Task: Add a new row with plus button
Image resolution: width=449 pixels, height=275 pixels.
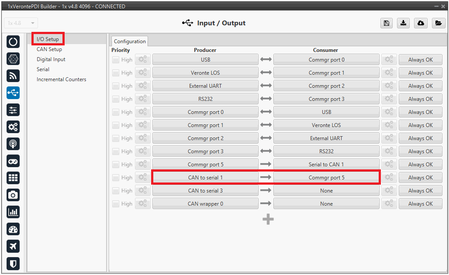Action: (268, 219)
